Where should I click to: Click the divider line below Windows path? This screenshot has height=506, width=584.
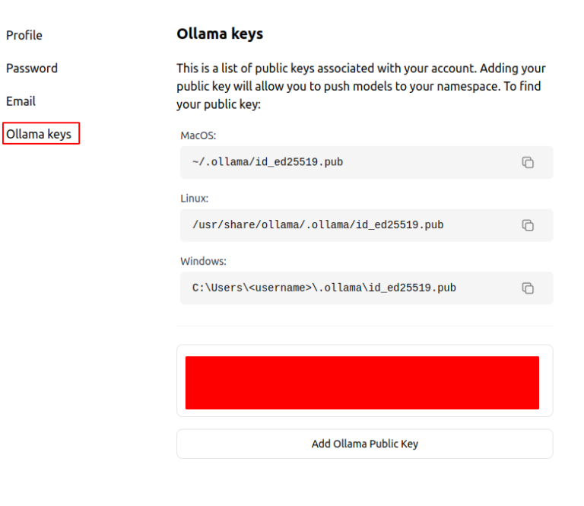[365, 326]
